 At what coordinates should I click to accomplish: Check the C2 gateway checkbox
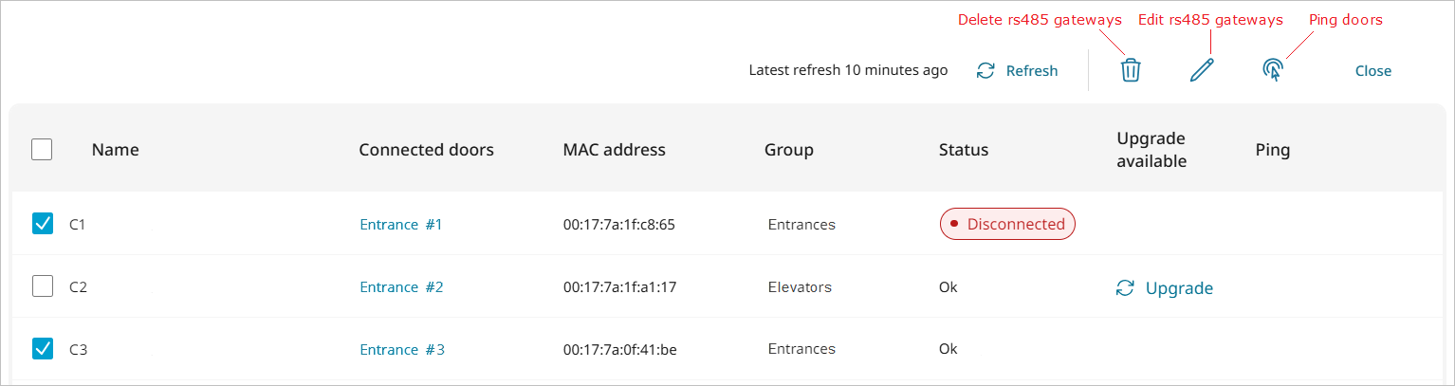[x=43, y=286]
